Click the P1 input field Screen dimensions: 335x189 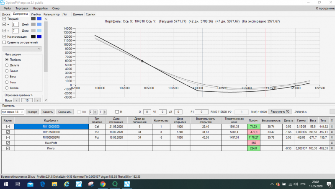tap(201, 112)
